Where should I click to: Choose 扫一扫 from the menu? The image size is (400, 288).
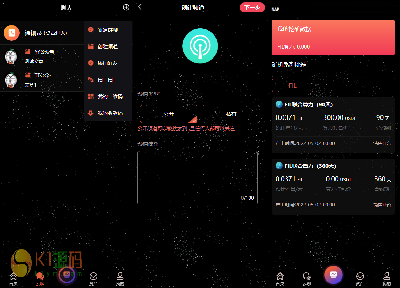(107, 80)
